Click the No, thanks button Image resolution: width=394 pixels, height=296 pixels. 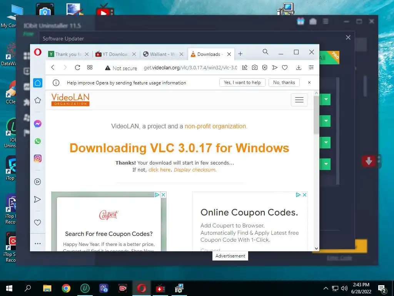point(284,82)
